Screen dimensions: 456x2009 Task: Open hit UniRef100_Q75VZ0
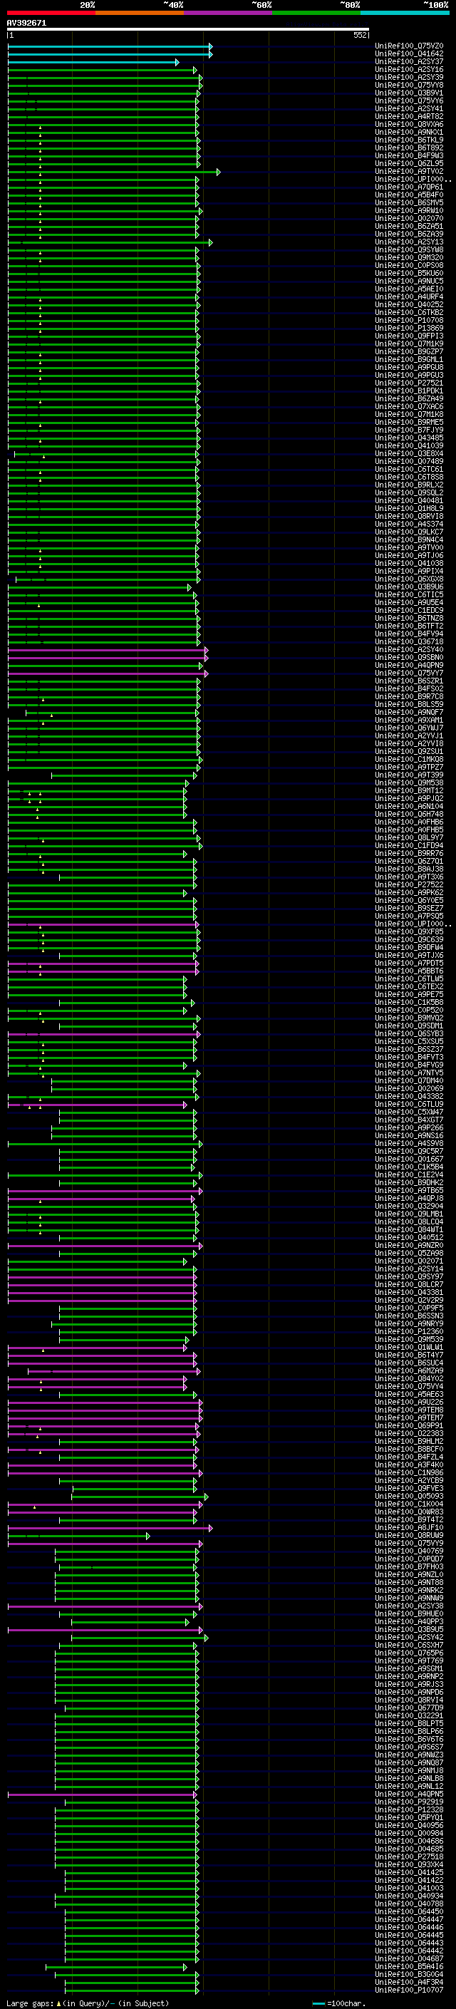(x=409, y=46)
